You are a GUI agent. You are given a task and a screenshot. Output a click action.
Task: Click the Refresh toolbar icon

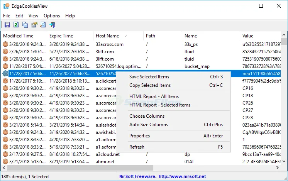click(16, 25)
